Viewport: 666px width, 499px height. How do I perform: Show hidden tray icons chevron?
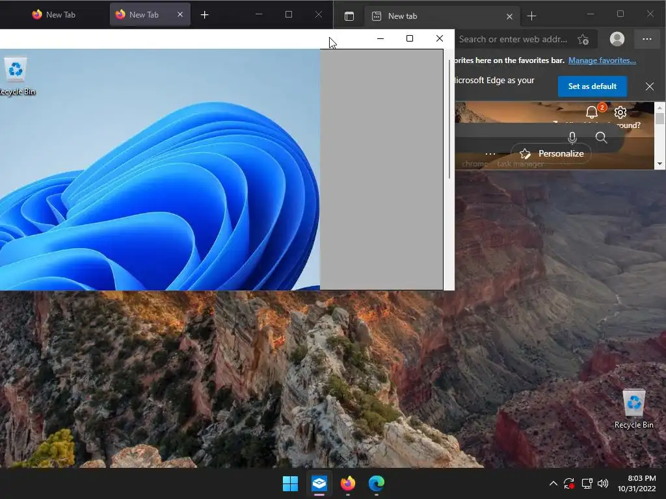pyautogui.click(x=553, y=483)
